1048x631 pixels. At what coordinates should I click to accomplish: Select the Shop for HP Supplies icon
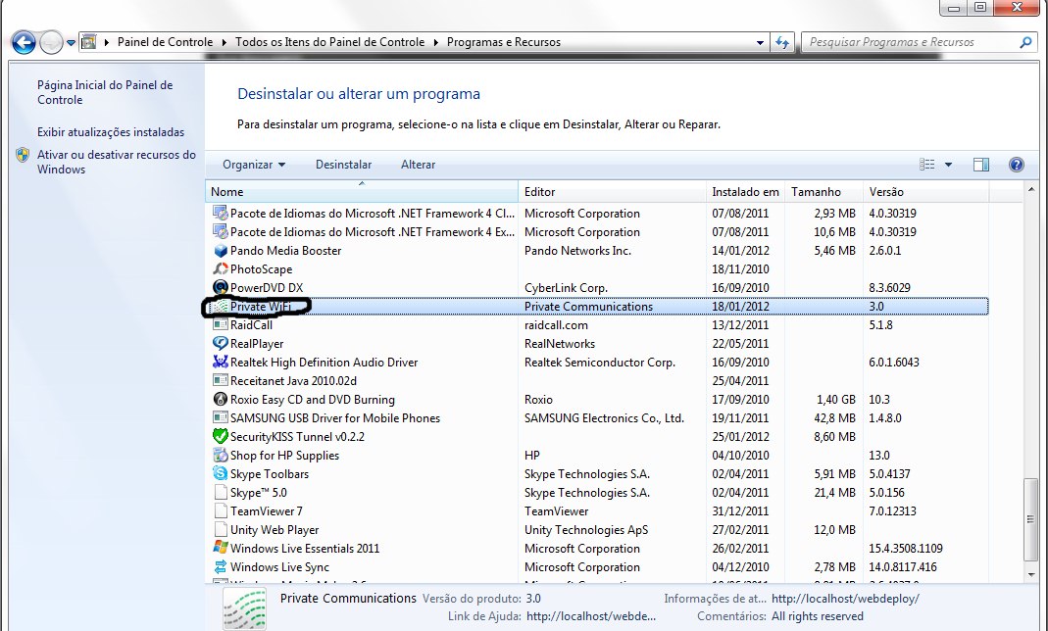220,456
